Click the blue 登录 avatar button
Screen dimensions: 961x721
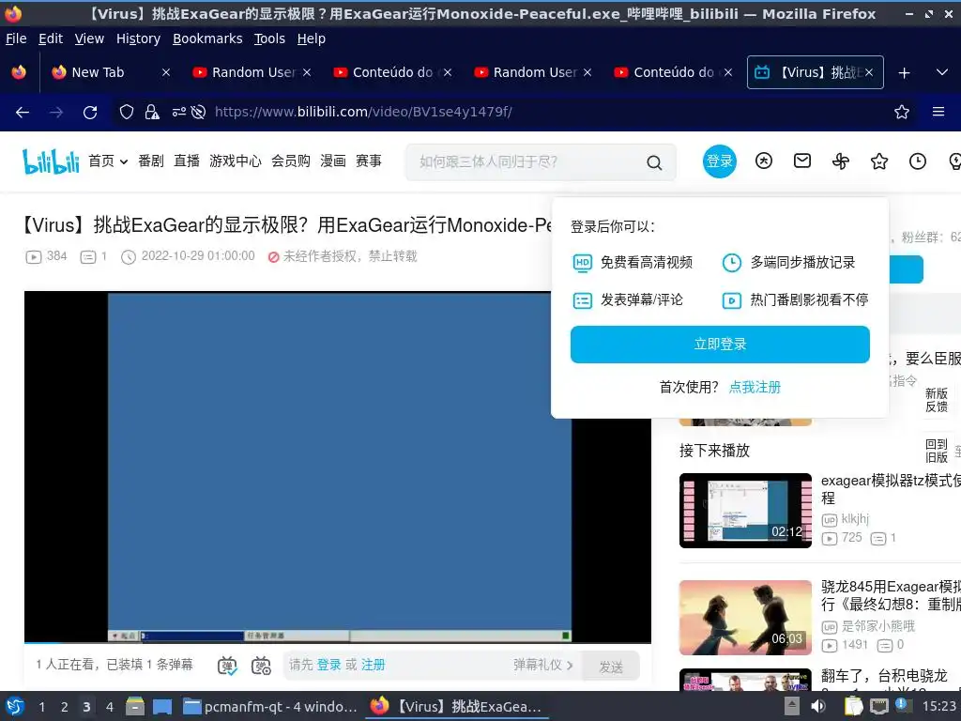pos(720,161)
